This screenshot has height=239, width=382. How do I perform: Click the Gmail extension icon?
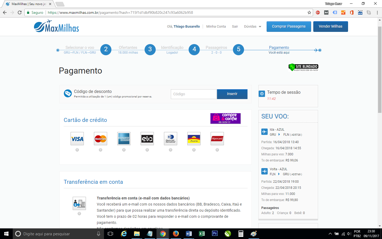326,12
